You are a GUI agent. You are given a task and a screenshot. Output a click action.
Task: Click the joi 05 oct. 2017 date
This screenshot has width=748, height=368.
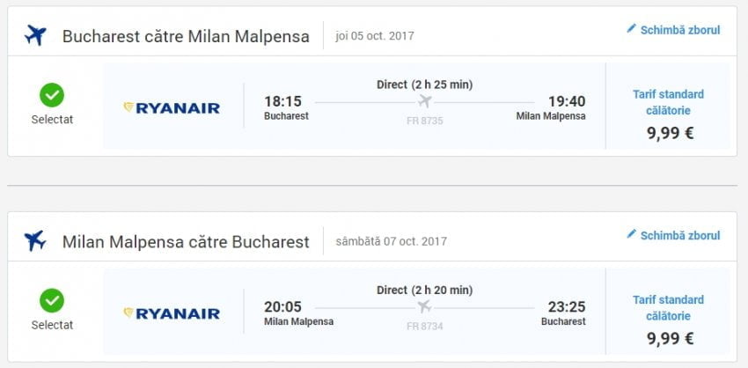(375, 36)
